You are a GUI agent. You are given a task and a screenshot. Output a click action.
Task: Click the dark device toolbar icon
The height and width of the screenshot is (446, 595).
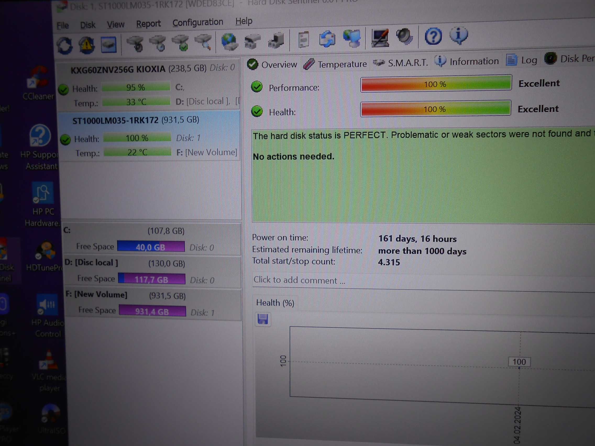coord(276,41)
